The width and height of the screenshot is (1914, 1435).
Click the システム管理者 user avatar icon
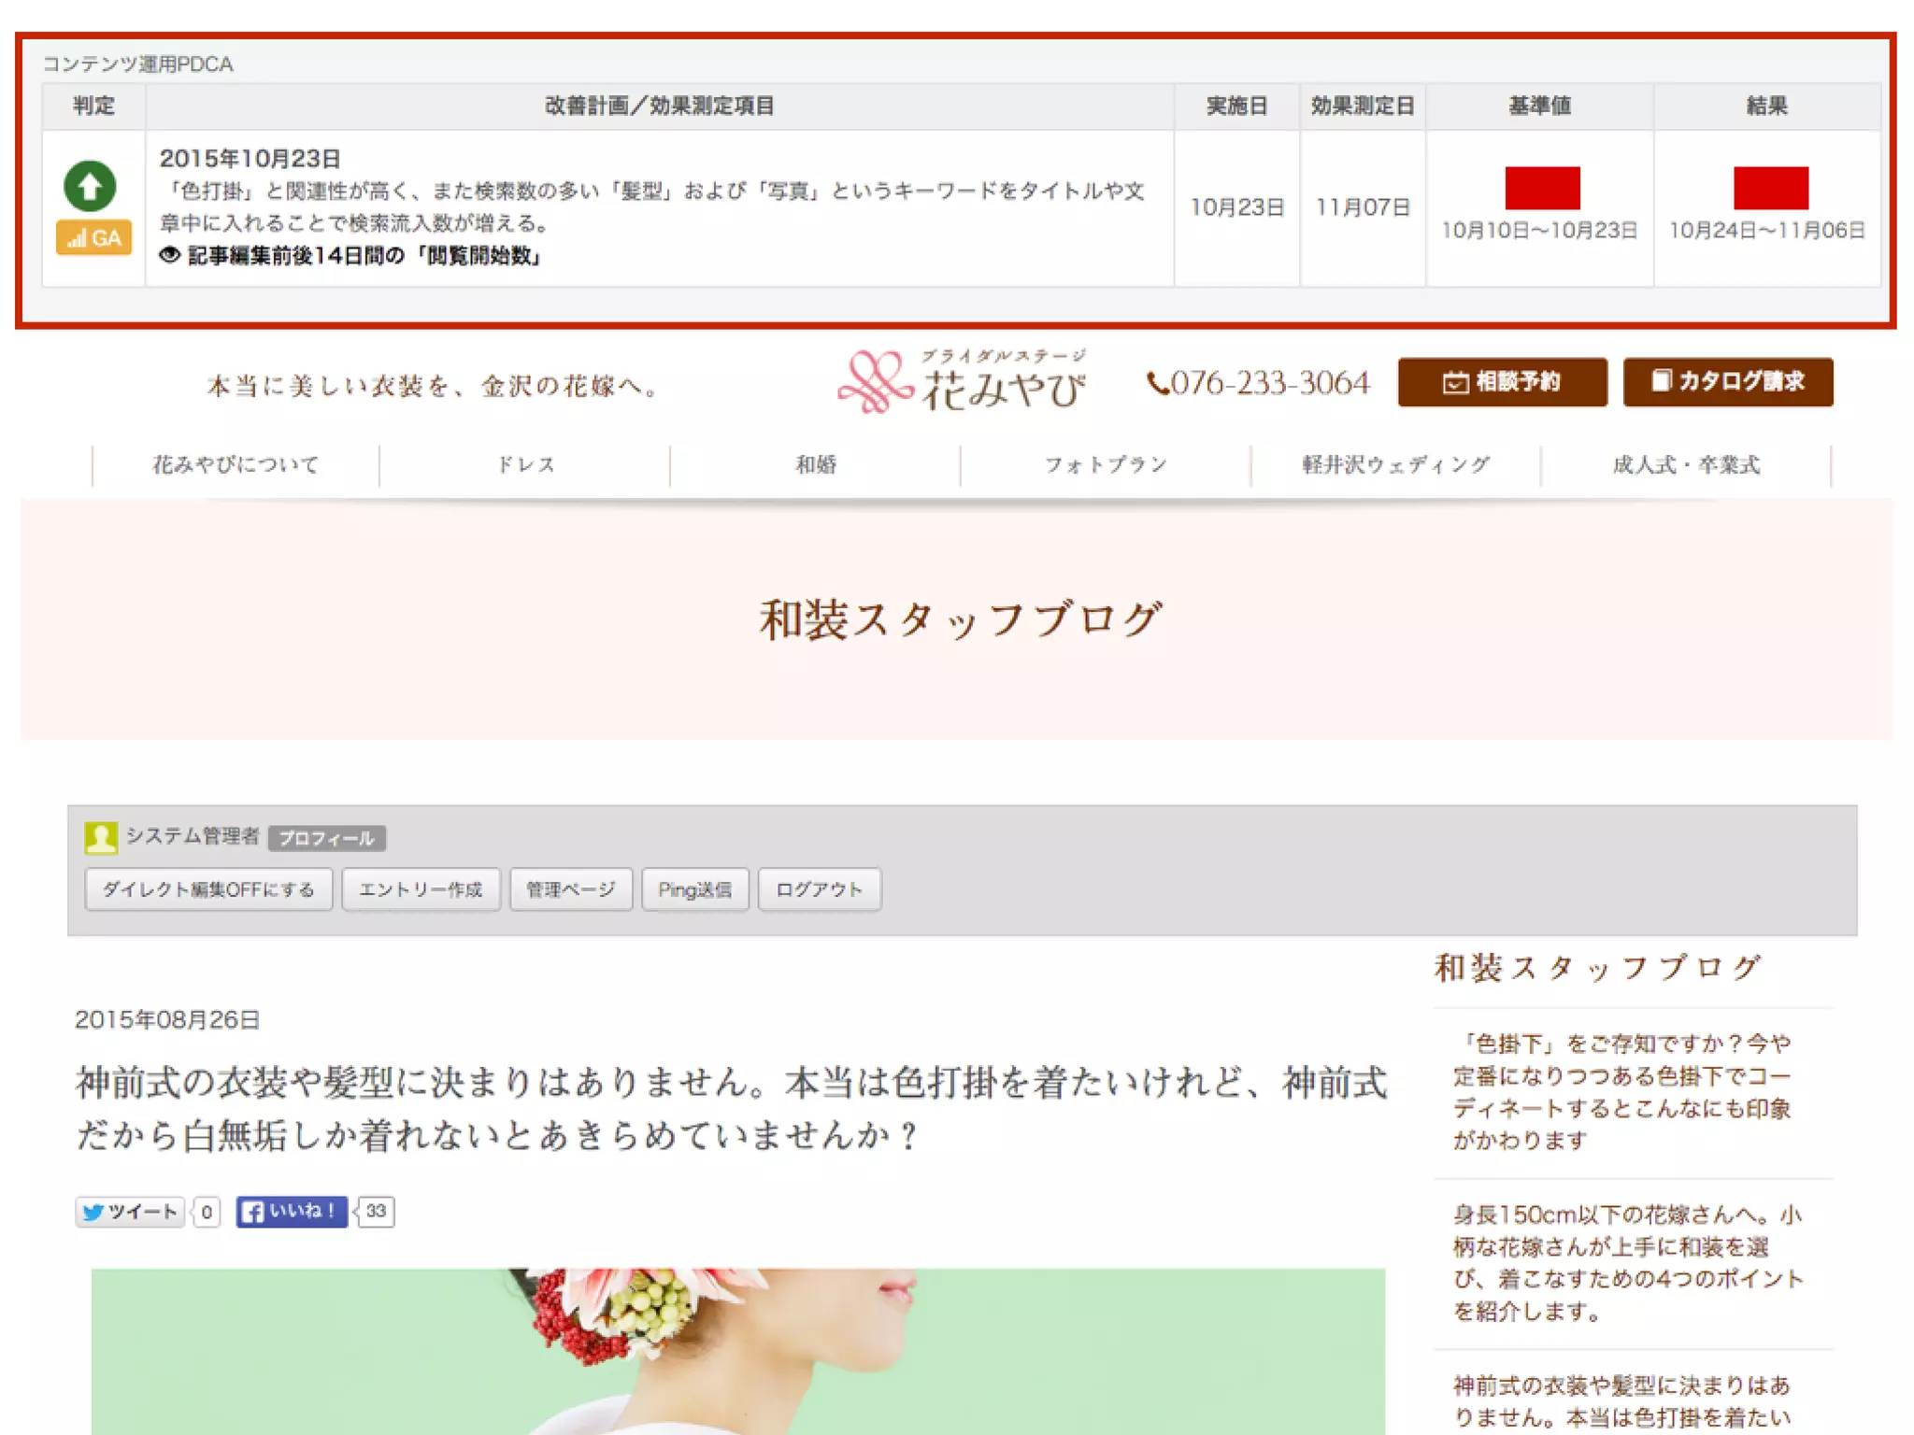[101, 837]
